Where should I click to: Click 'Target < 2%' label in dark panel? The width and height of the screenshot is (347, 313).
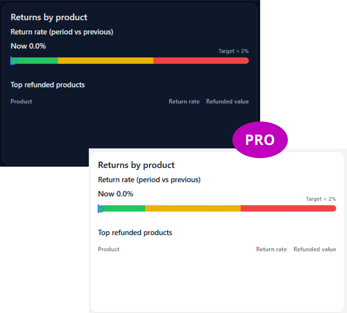pyautogui.click(x=234, y=51)
